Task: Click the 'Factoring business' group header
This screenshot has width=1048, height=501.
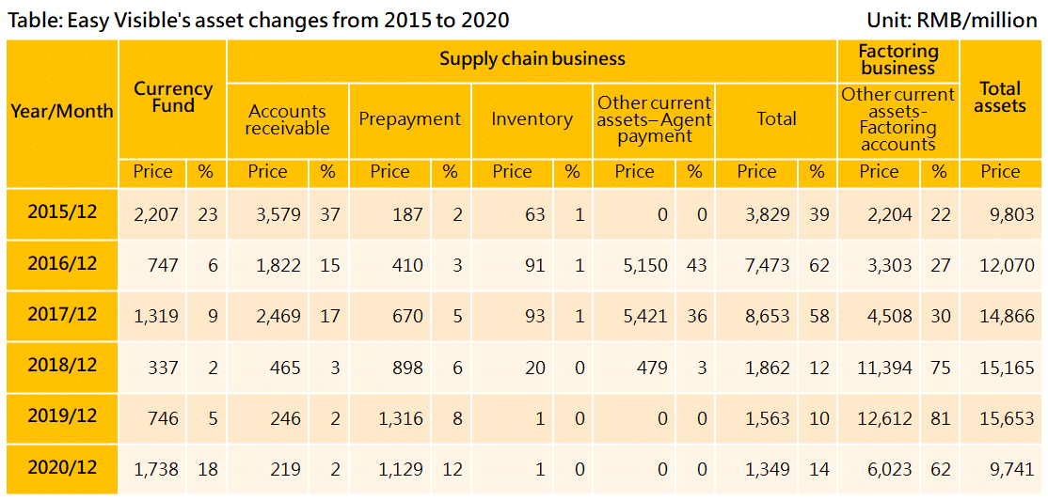Action: [898, 60]
